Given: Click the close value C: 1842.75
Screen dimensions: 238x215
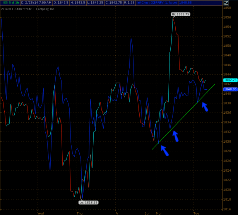Looking at the screenshot, I should pos(114,3).
